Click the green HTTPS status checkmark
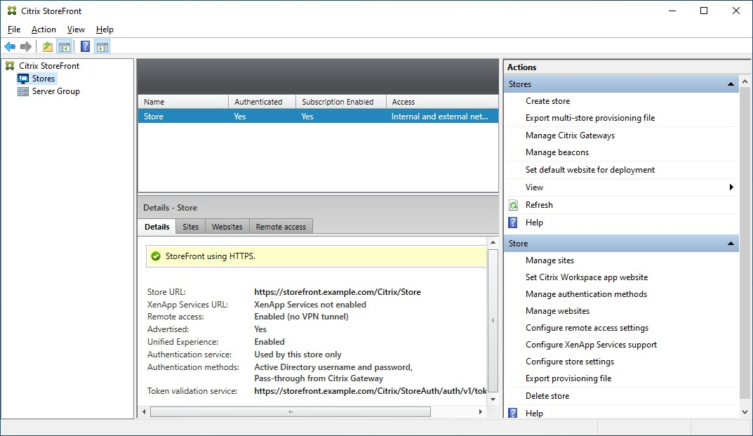 click(156, 256)
